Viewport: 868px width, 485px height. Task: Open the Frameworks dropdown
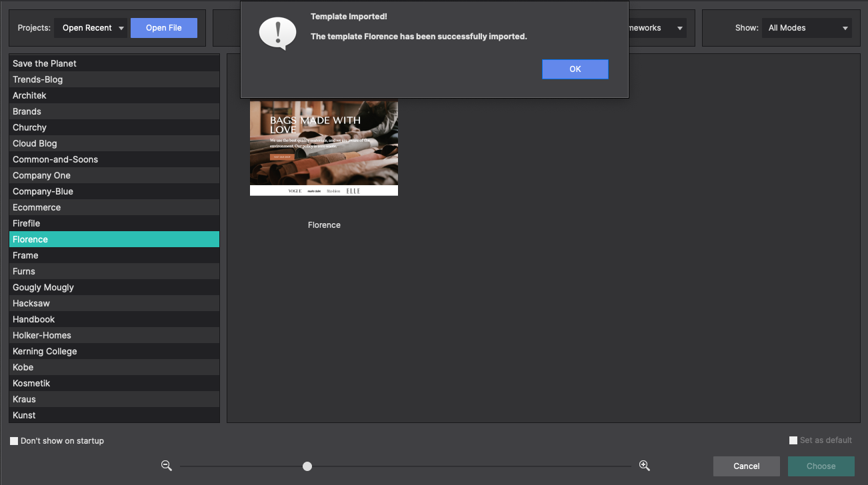point(657,28)
